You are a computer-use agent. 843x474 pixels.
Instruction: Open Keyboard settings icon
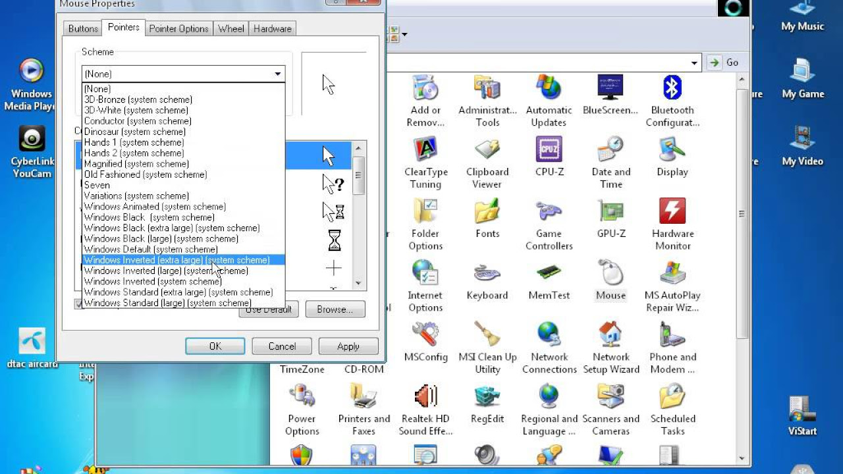(x=487, y=273)
